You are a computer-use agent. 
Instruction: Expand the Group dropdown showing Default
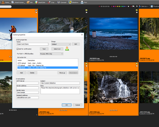(61, 44)
